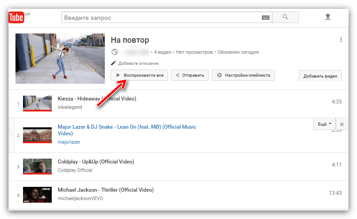Click the Отправить share button
The width and height of the screenshot is (357, 219).
tap(190, 75)
